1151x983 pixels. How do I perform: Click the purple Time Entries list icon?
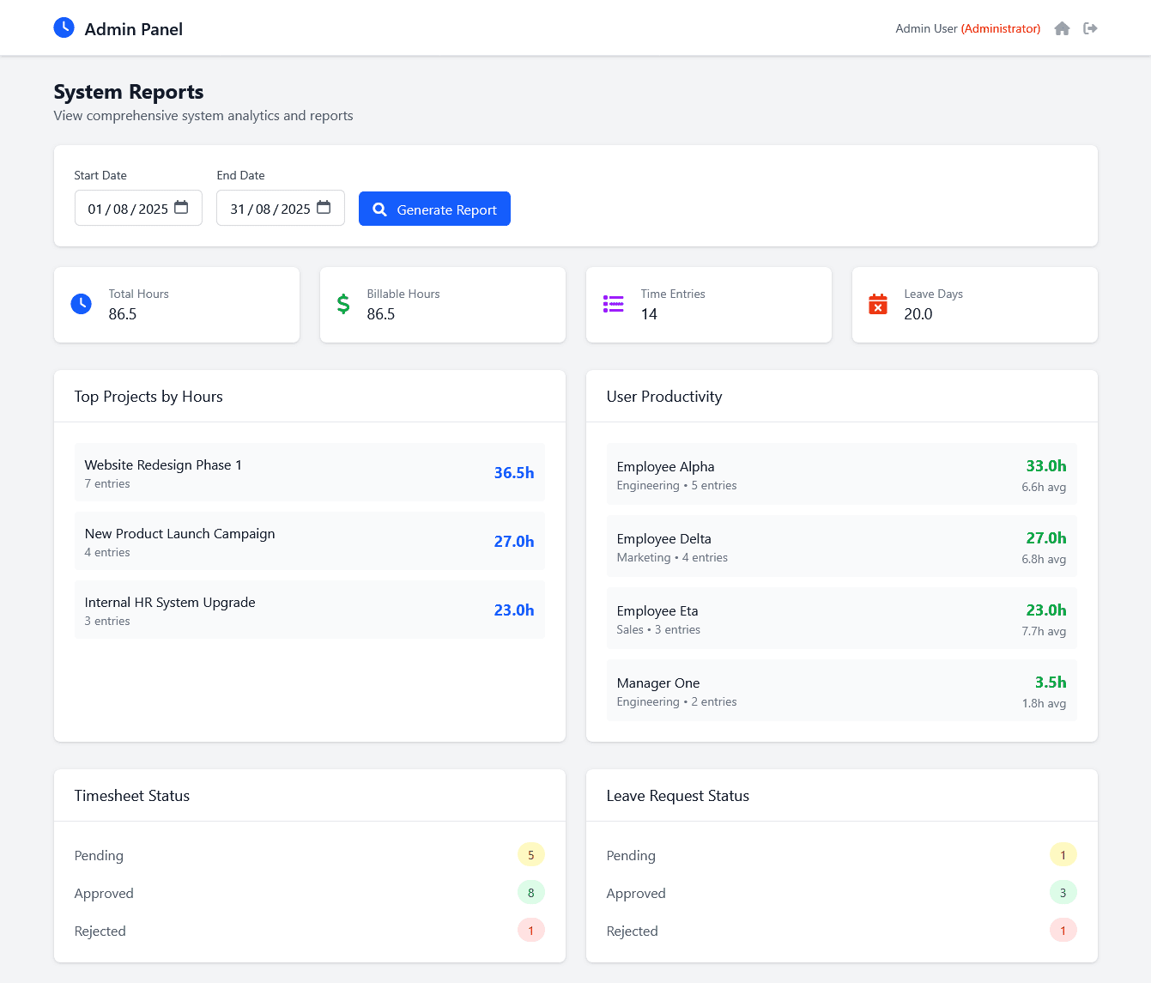(x=613, y=304)
